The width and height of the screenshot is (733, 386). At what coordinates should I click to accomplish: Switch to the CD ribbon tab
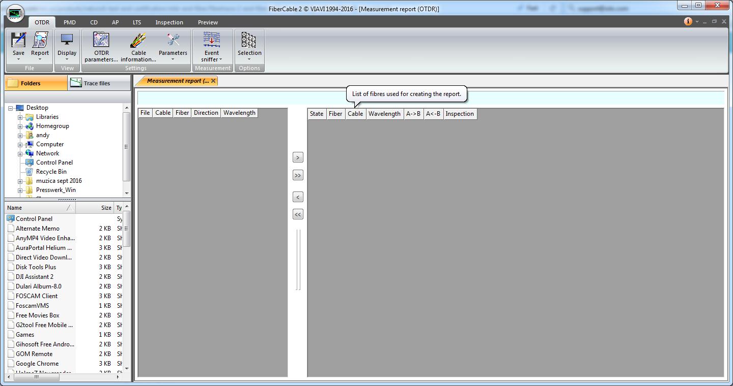pyautogui.click(x=94, y=22)
